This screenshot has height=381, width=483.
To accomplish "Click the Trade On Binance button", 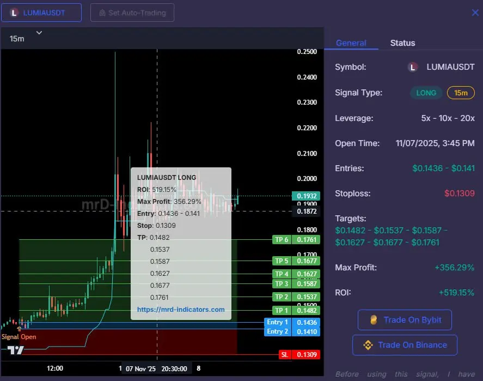I will coord(405,345).
